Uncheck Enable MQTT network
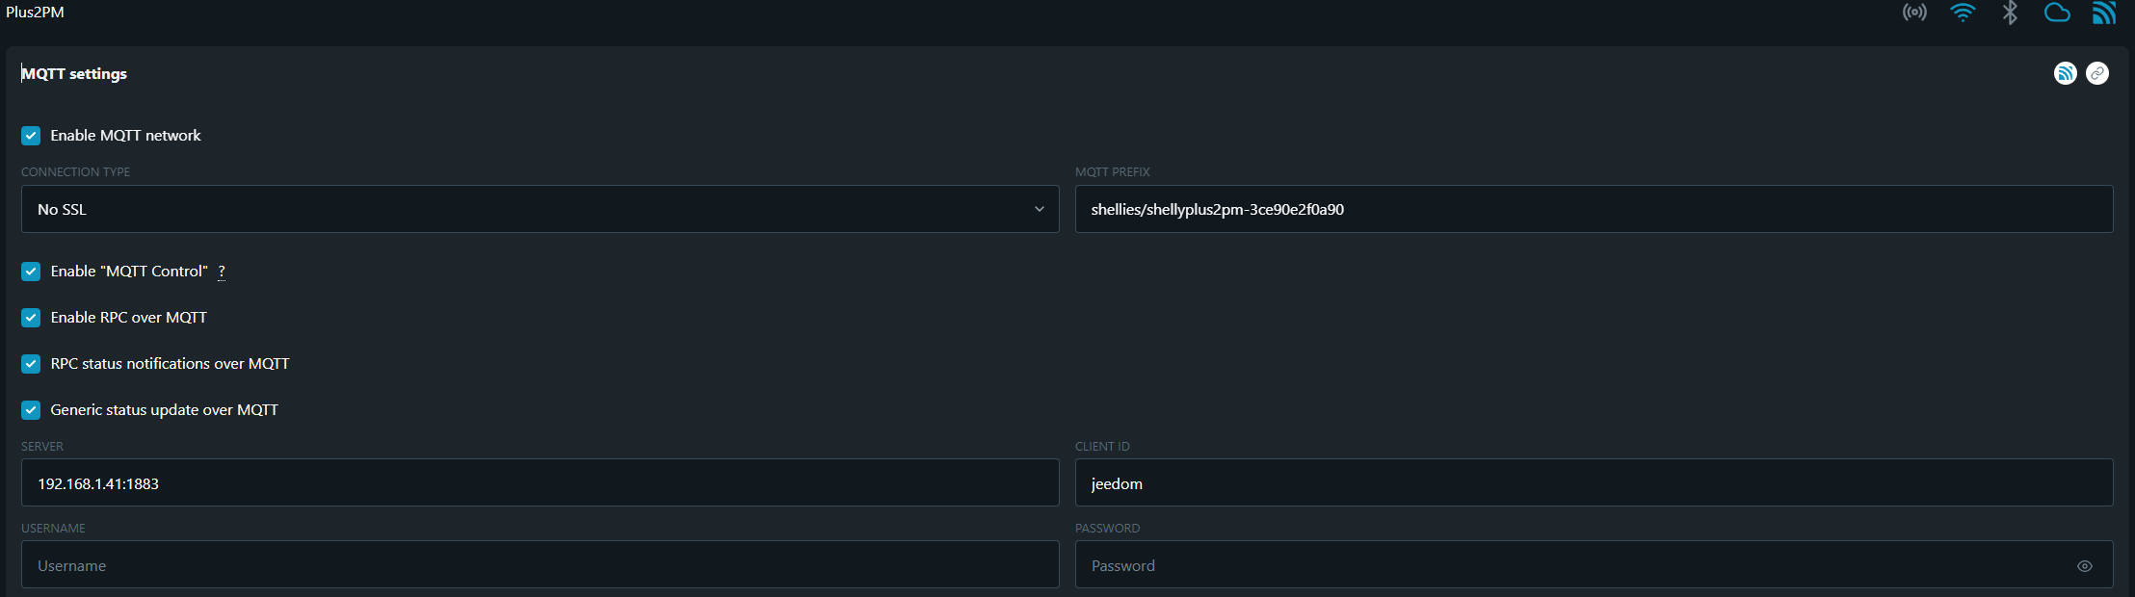The image size is (2135, 597). point(31,136)
